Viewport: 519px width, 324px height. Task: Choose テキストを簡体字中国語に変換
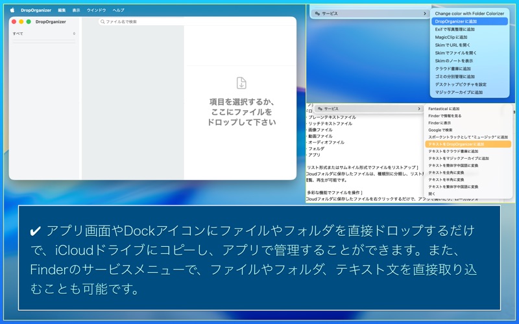point(468,166)
